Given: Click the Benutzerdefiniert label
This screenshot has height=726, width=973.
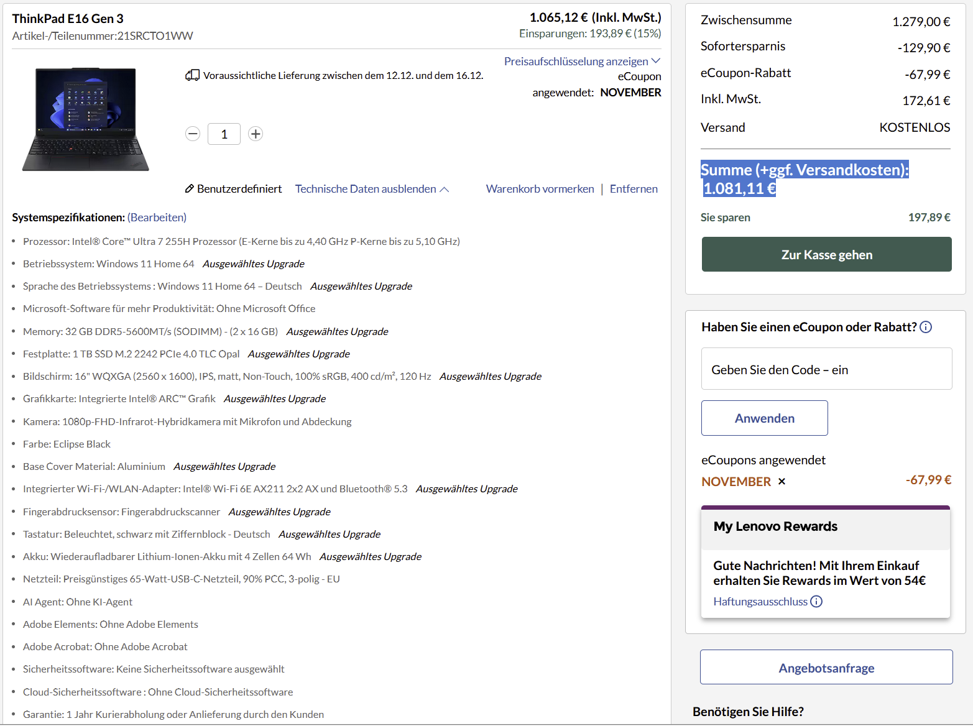Looking at the screenshot, I should point(239,188).
